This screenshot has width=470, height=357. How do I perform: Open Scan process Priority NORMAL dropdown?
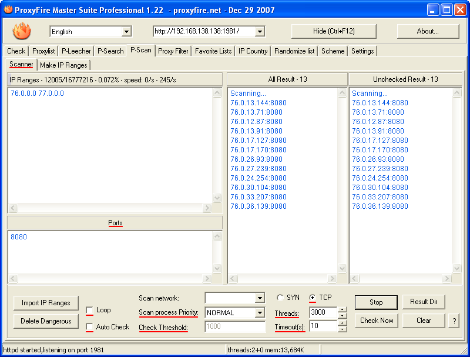(260, 313)
